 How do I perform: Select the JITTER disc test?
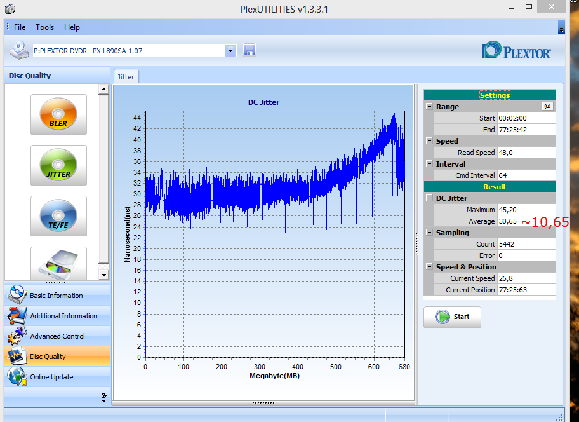[58, 165]
